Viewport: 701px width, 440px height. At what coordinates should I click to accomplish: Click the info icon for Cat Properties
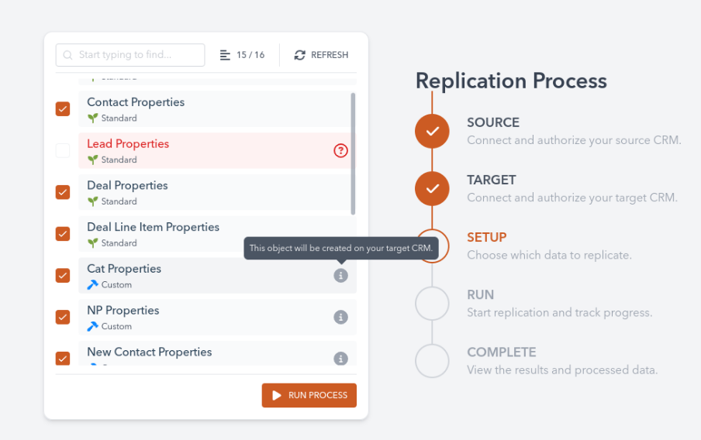click(340, 276)
